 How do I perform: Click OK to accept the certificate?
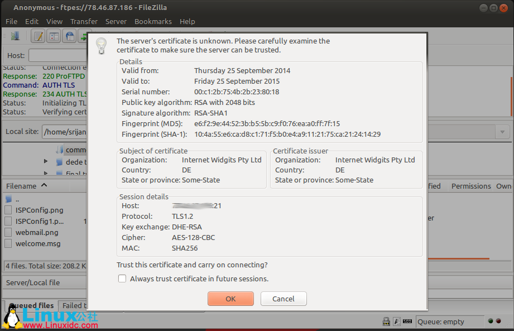[x=230, y=298]
